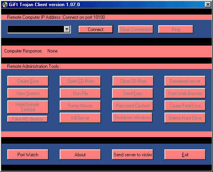Viewport: 213px width, 172px height.
Task: Open the About dialog
Action: click(x=80, y=155)
